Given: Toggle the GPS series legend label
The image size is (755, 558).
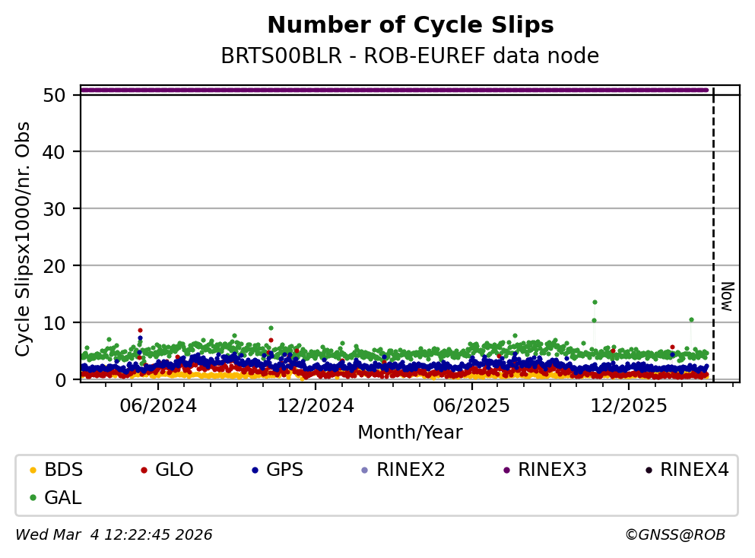Looking at the screenshot, I should click(x=284, y=470).
